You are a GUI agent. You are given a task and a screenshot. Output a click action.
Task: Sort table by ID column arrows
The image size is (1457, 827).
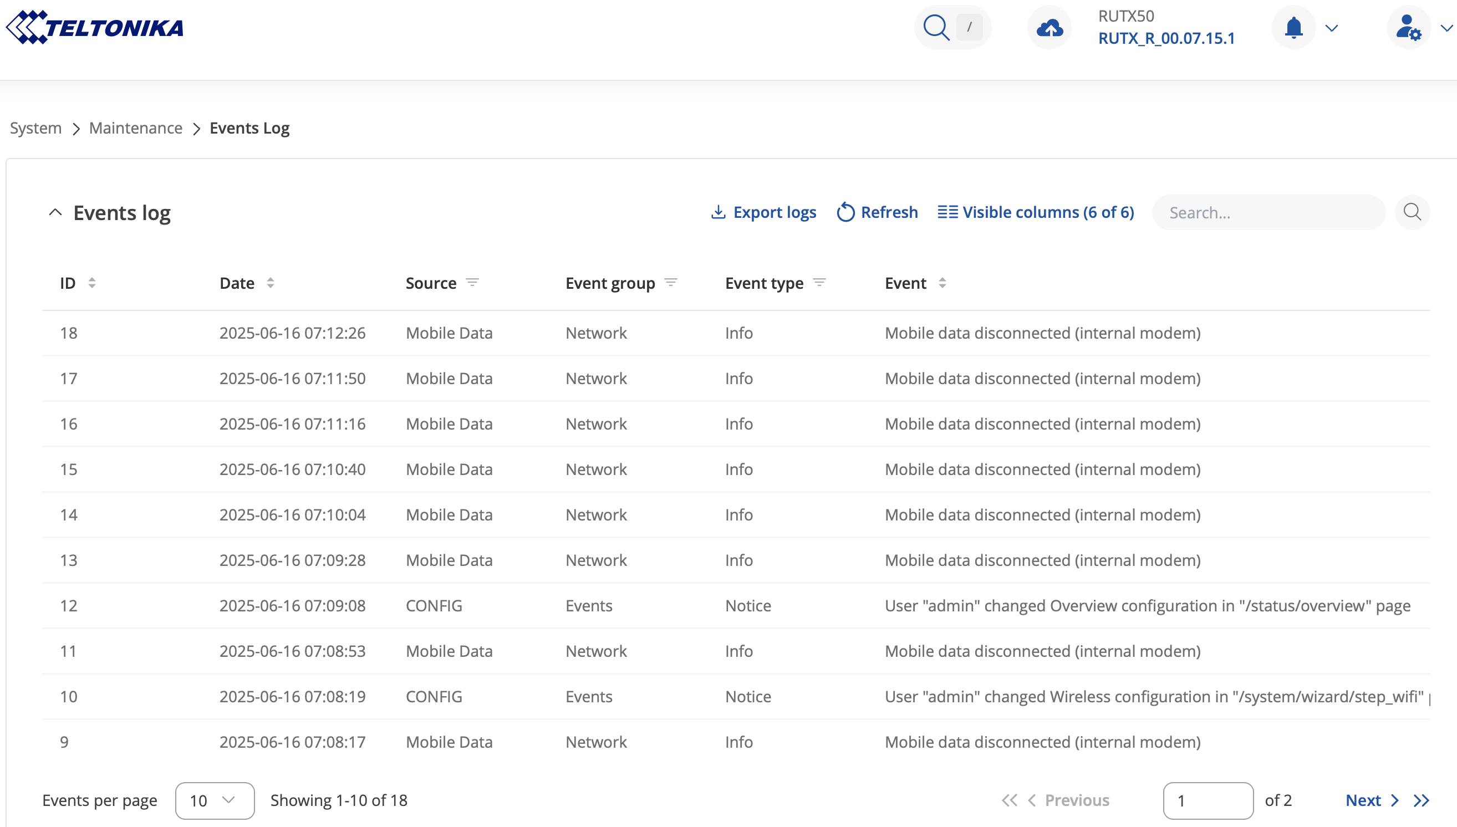point(92,283)
